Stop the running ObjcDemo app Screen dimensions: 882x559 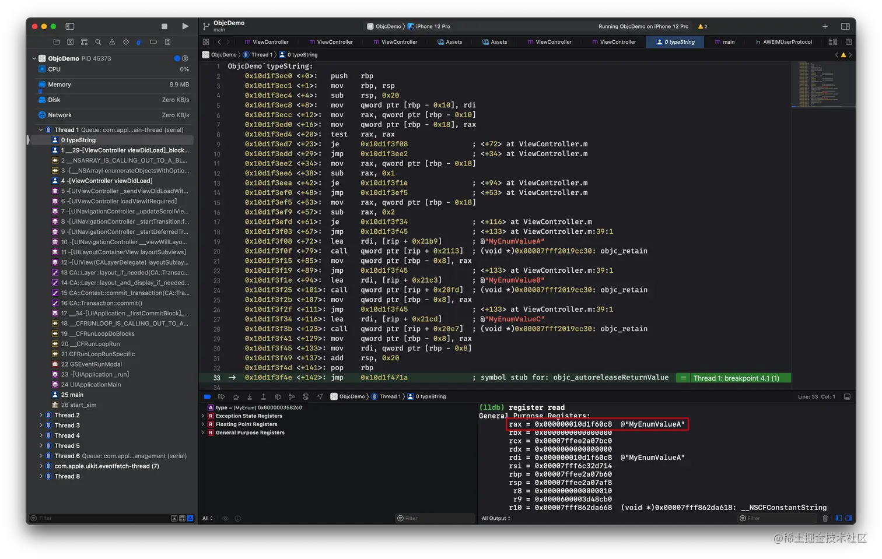(164, 26)
